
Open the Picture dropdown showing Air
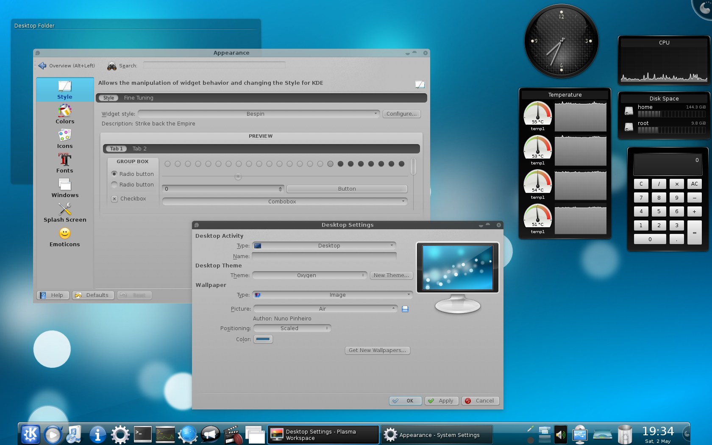[325, 309]
